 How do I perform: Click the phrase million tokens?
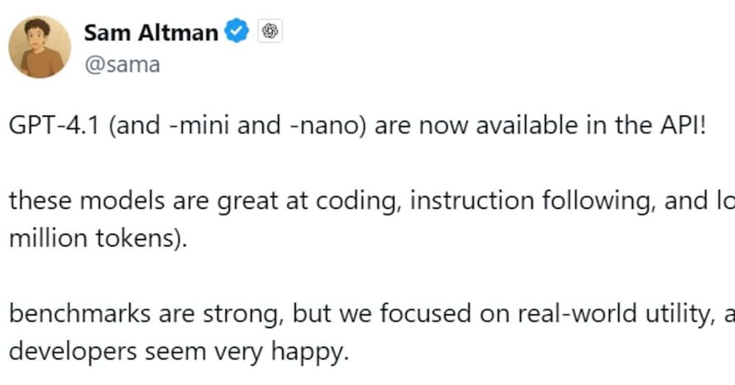pyautogui.click(x=96, y=238)
